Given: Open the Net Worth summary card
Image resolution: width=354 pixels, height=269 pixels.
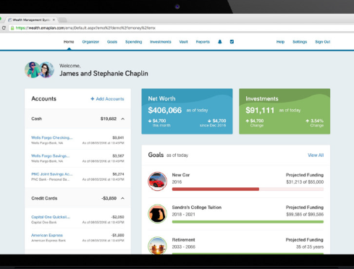Looking at the screenshot, I should 187,111.
